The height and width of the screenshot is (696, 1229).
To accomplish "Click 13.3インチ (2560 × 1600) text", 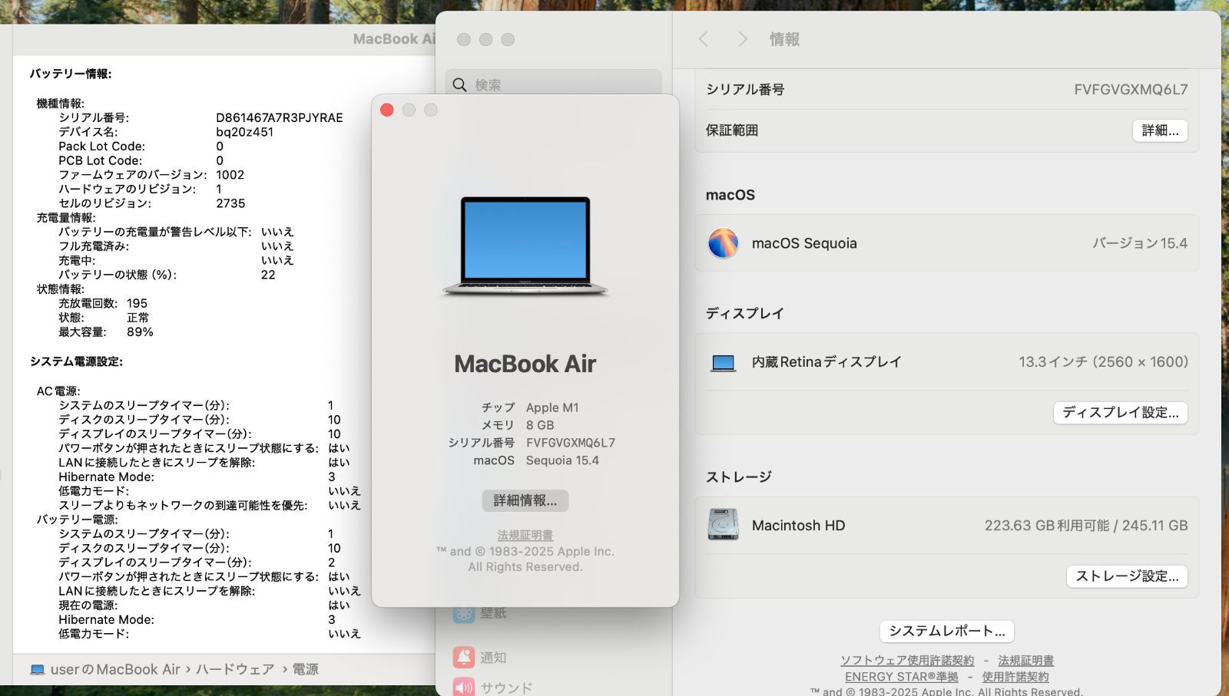I will [x=1103, y=362].
